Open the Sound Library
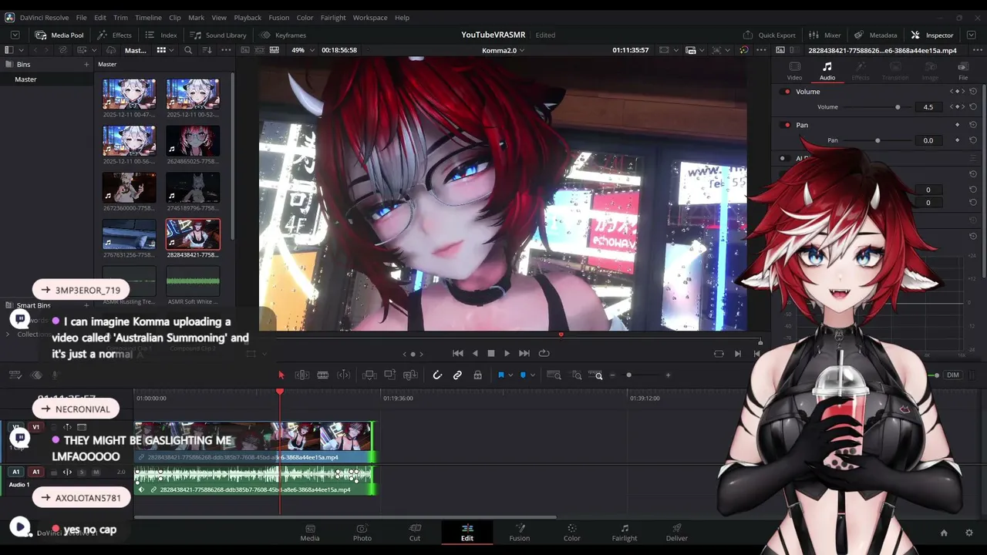Screen dimensions: 987x555 pos(218,35)
